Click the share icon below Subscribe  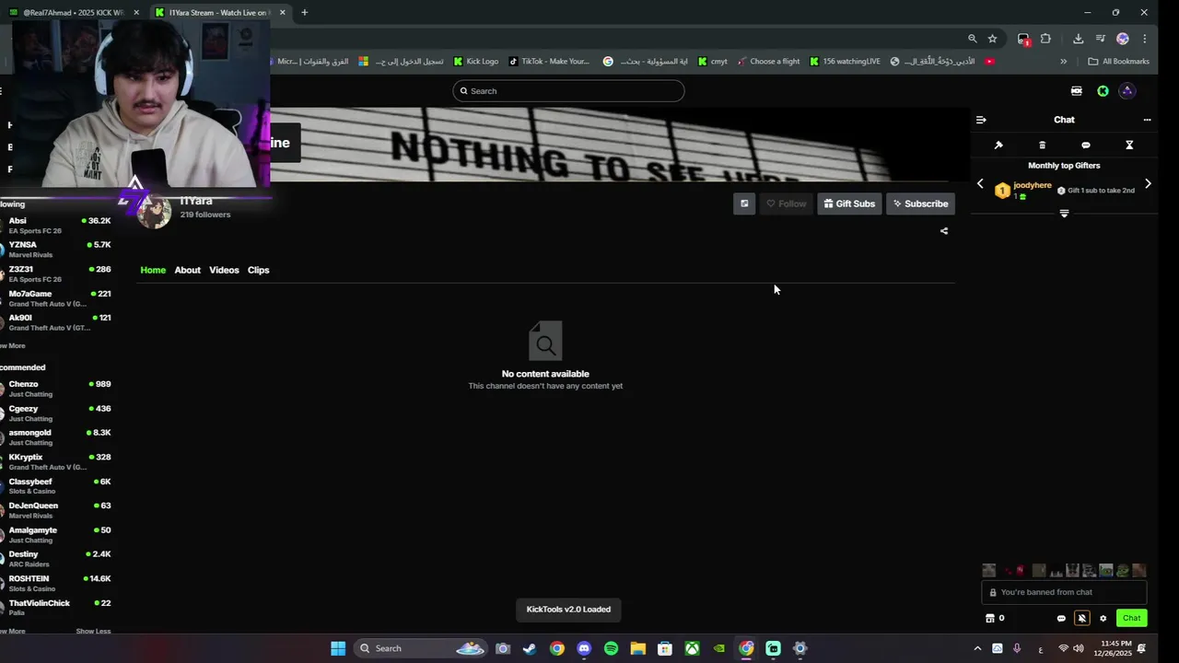[943, 231]
